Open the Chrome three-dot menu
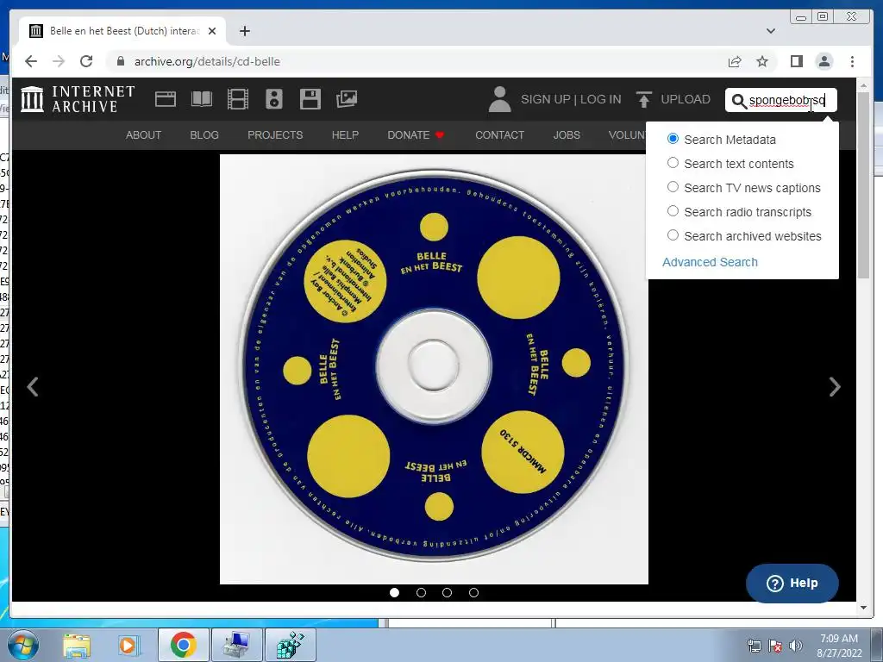The width and height of the screenshot is (883, 662). 852,61
